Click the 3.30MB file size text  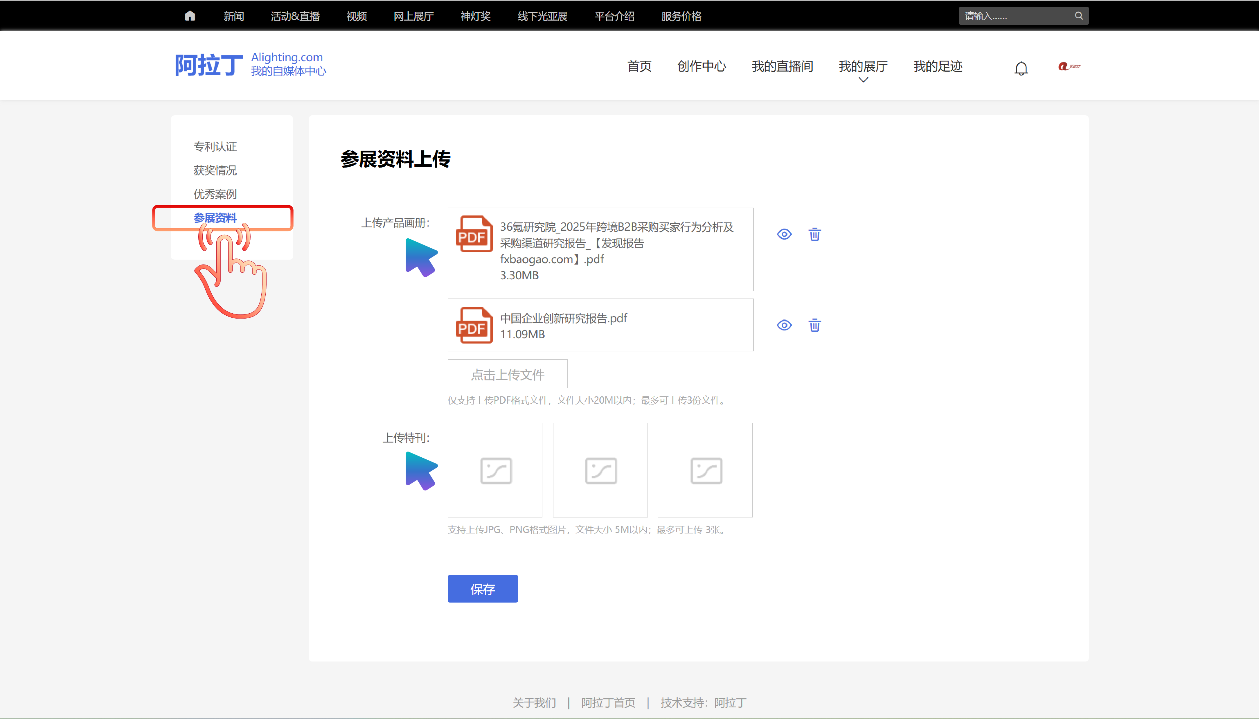pyautogui.click(x=519, y=275)
